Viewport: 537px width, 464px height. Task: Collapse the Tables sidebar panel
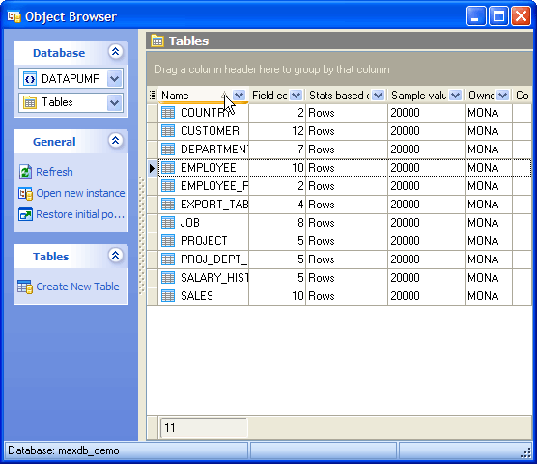[x=115, y=256]
